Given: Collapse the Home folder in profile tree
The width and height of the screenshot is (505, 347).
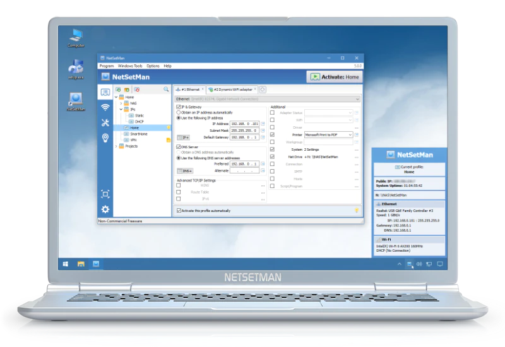Looking at the screenshot, I should point(116,97).
